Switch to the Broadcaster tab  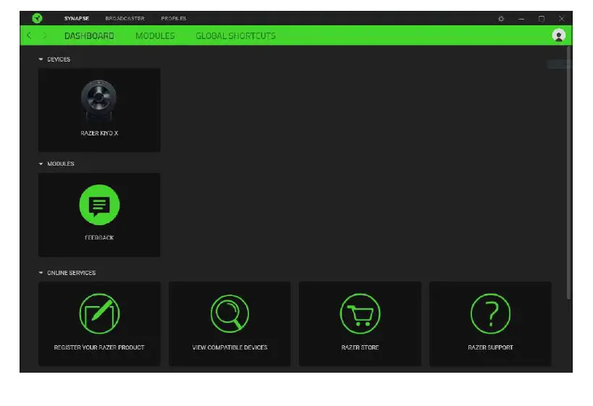125,18
